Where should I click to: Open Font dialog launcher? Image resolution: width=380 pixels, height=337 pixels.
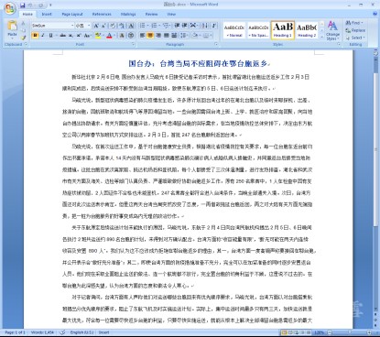pos(133,44)
